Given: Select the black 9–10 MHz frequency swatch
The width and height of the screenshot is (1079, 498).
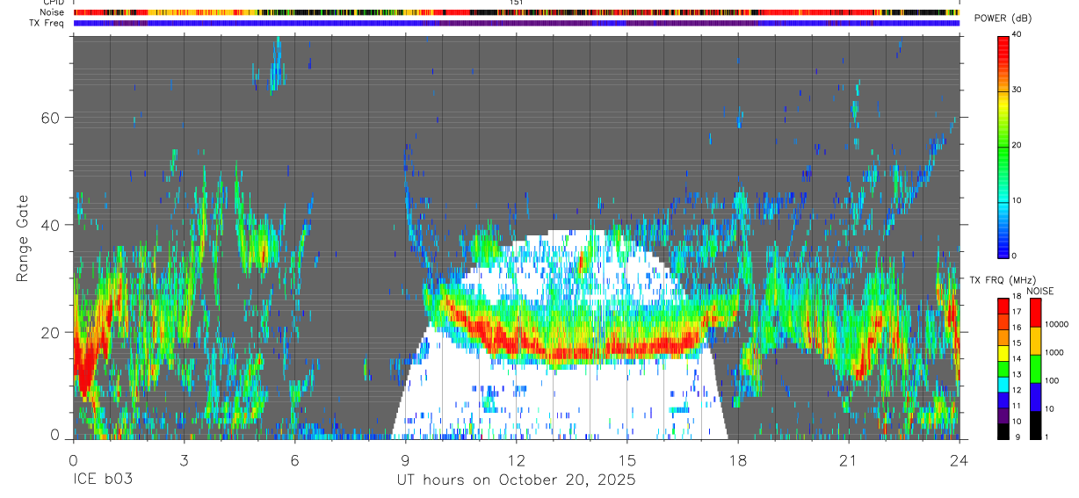Looking at the screenshot, I should pyautogui.click(x=1003, y=431).
